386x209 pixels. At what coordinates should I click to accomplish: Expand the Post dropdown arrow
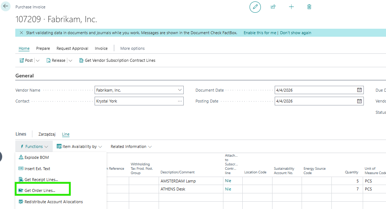[x=38, y=61]
